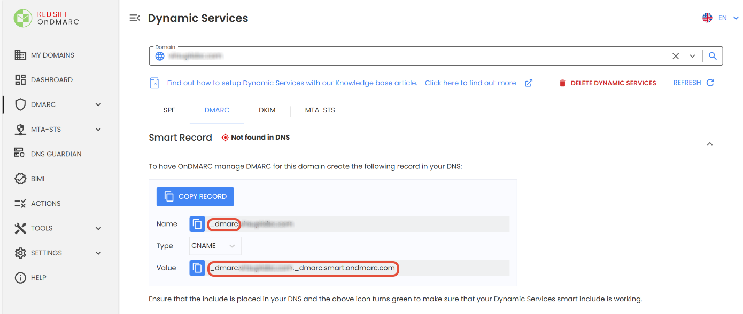Viewport: 743px width, 314px height.
Task: Open My Domains in the sidebar
Action: (x=52, y=55)
